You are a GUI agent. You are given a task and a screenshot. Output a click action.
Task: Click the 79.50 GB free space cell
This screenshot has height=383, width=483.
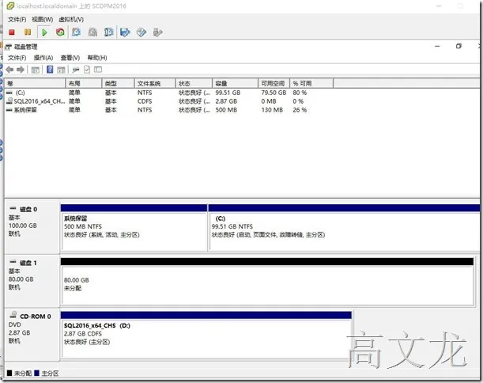(274, 93)
